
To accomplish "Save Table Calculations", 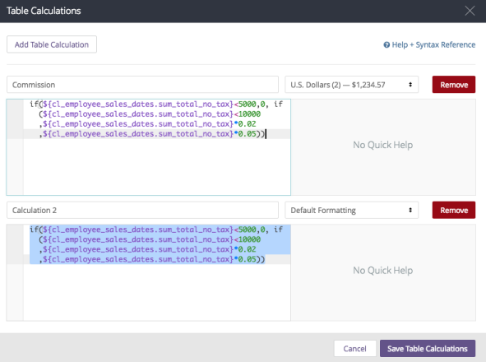I will pyautogui.click(x=428, y=348).
